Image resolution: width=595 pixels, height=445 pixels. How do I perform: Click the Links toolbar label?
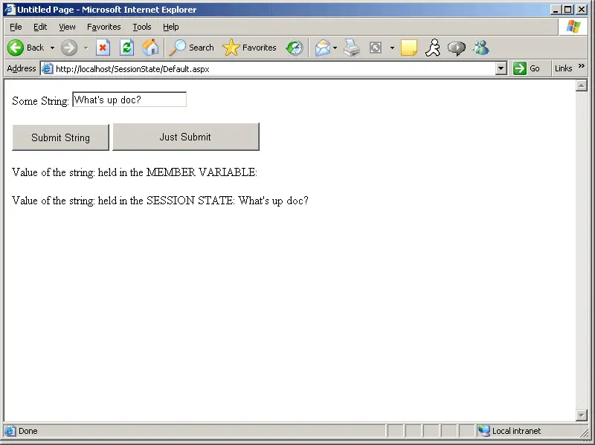pyautogui.click(x=563, y=68)
